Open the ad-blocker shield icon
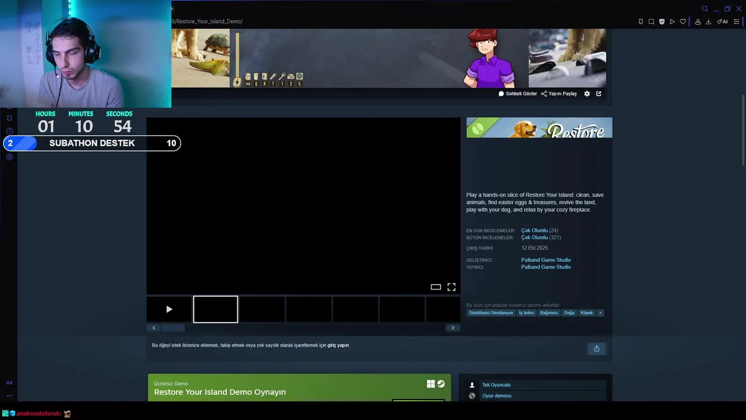 pyautogui.click(x=661, y=22)
